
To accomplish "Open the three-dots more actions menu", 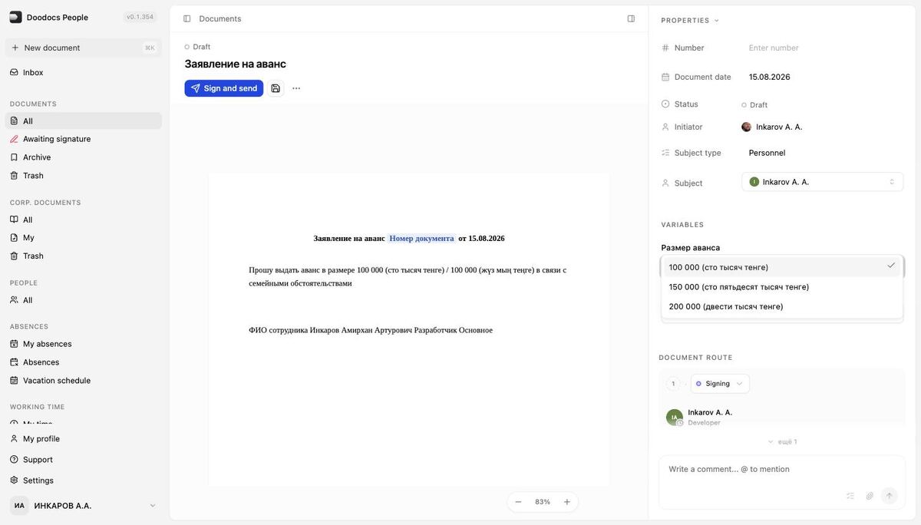I will pos(296,88).
